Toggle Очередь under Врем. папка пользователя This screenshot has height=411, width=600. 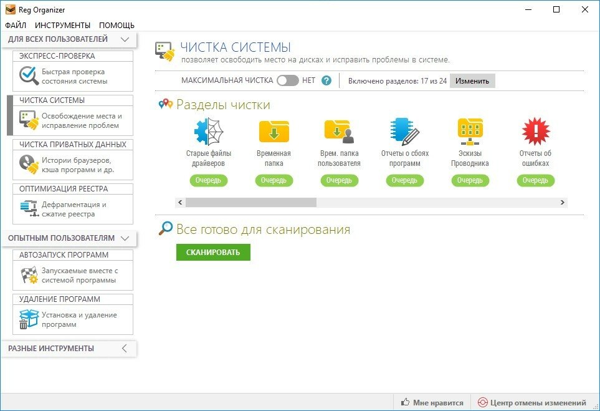[x=340, y=180]
